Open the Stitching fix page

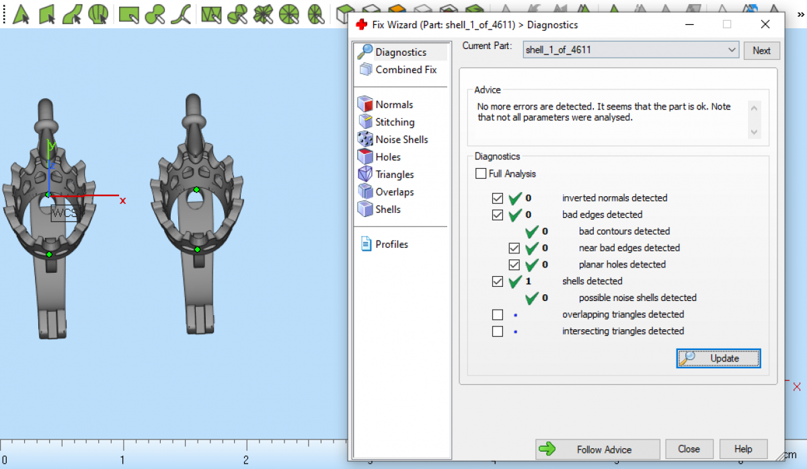(394, 122)
